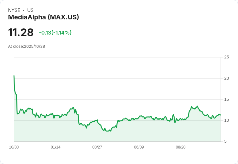This screenshot has height=164, width=238.
Task: Click the 10 y-axis price label
Action: pos(227,120)
